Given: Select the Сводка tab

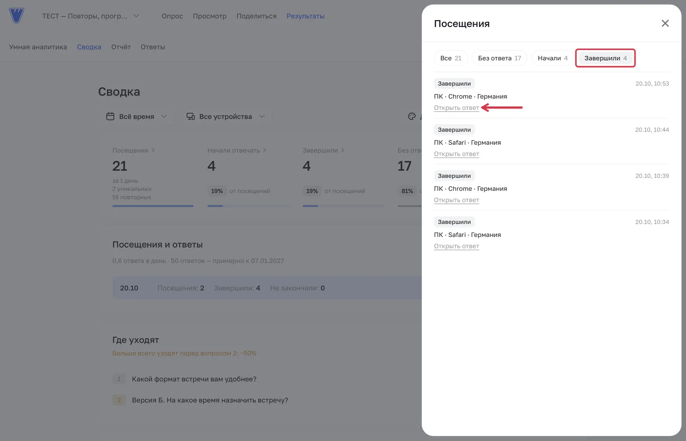Looking at the screenshot, I should pos(89,47).
